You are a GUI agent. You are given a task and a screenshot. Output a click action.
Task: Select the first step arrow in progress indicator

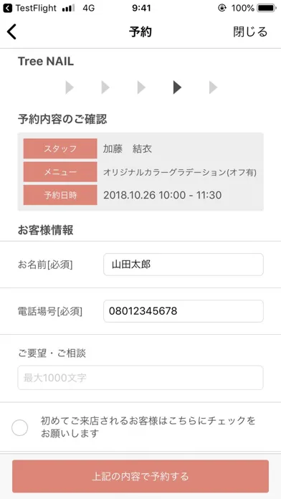coord(70,87)
